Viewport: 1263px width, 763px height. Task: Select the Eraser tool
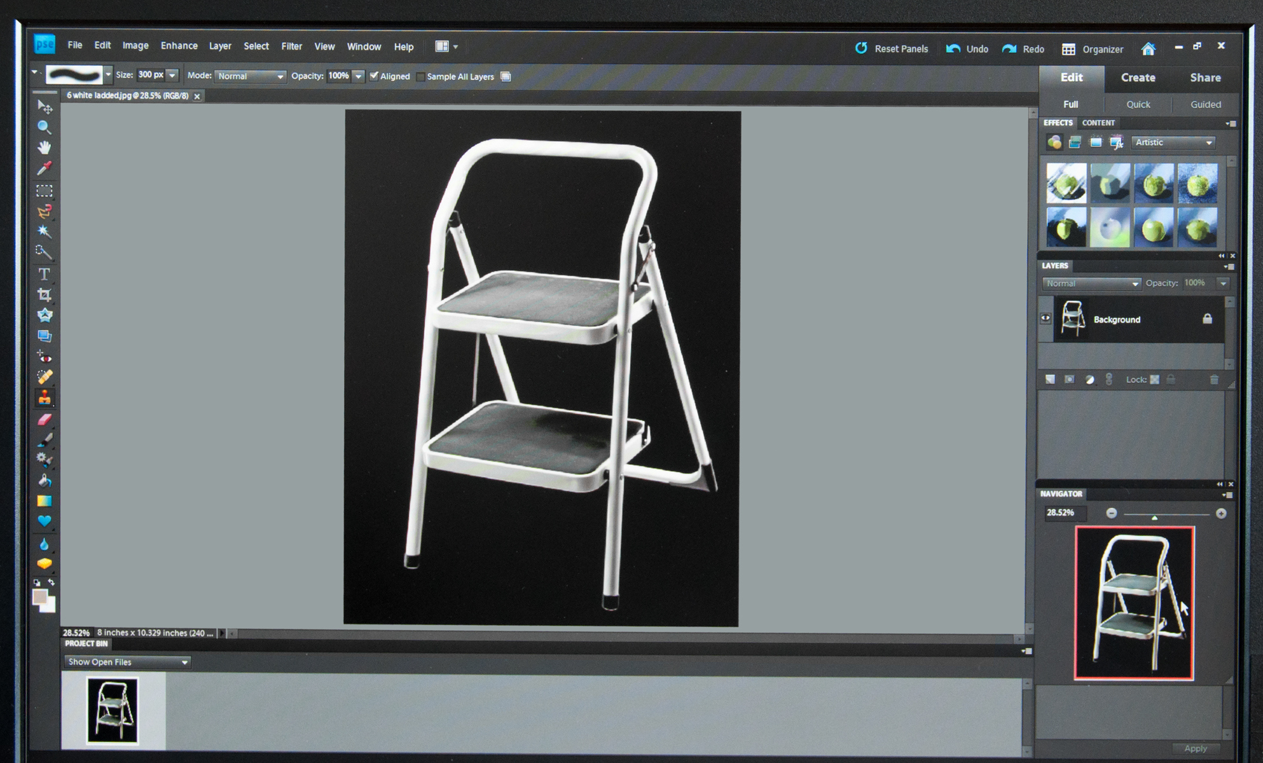point(44,420)
